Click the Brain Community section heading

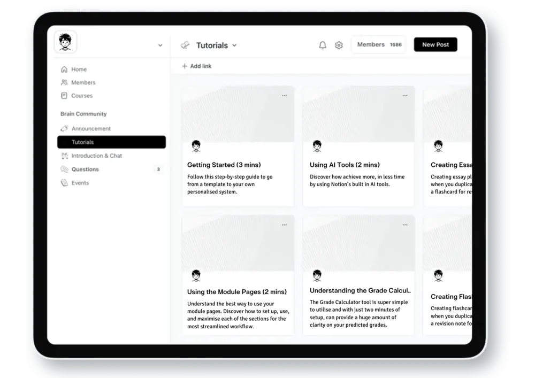coord(83,114)
